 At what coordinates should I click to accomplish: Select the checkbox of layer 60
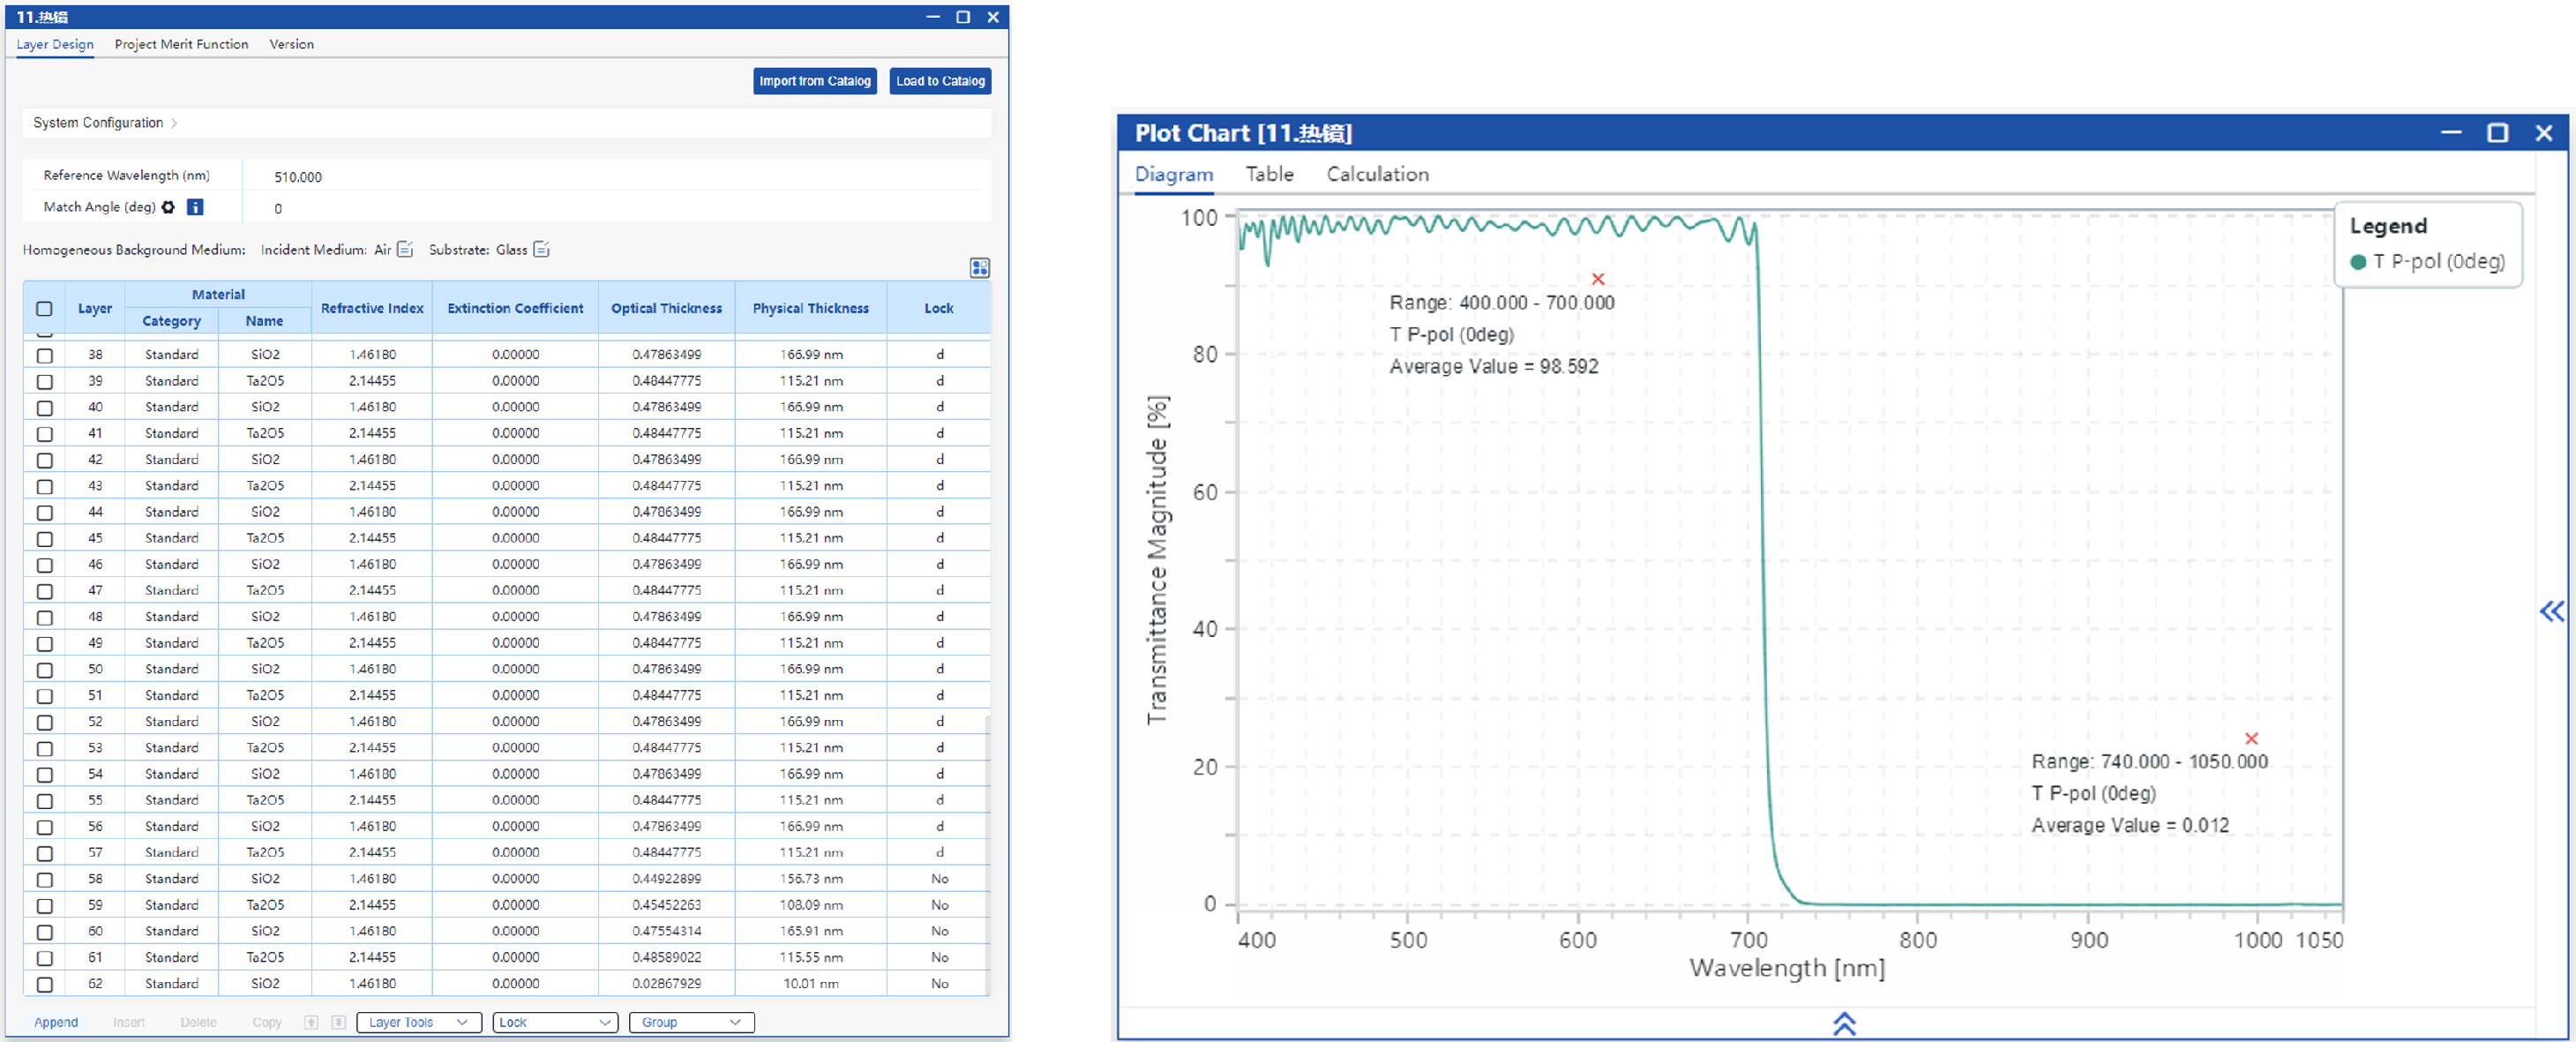(44, 931)
